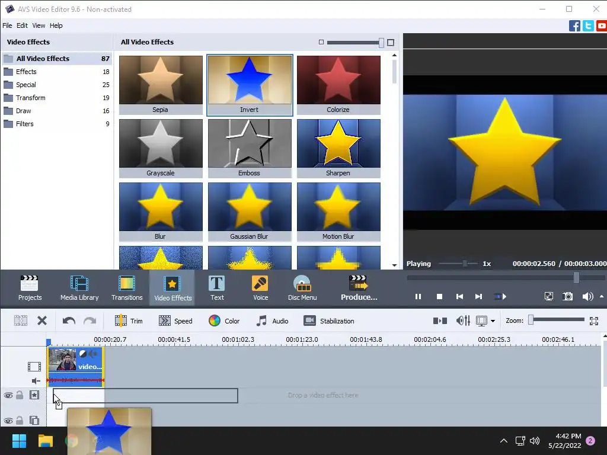
Task: Click the zoom to fit icon
Action: pos(594,321)
